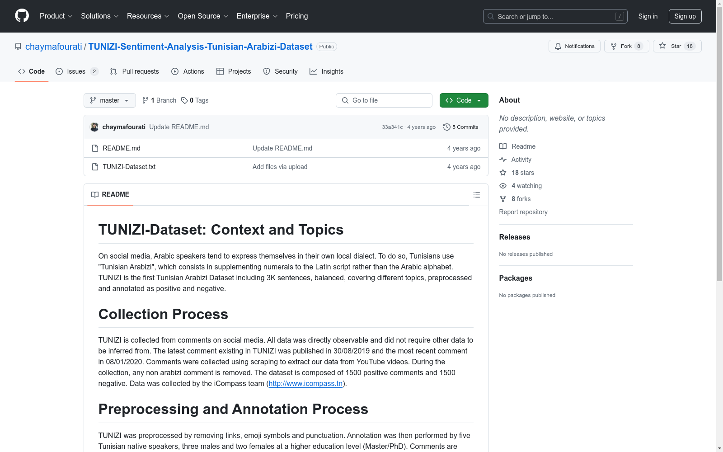The height and width of the screenshot is (452, 723).
Task: Switch to the Projects tab
Action: (234, 71)
